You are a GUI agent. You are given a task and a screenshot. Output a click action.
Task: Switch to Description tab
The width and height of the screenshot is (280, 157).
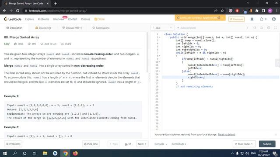[14, 28]
